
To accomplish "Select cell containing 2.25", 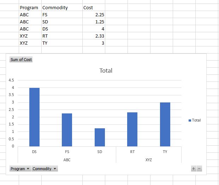I will [94, 15].
